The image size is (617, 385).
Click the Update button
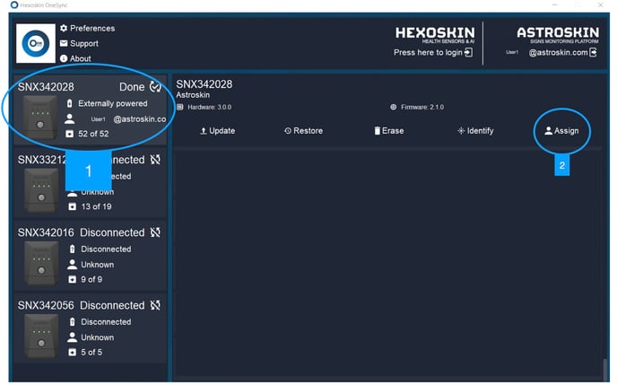(x=218, y=131)
